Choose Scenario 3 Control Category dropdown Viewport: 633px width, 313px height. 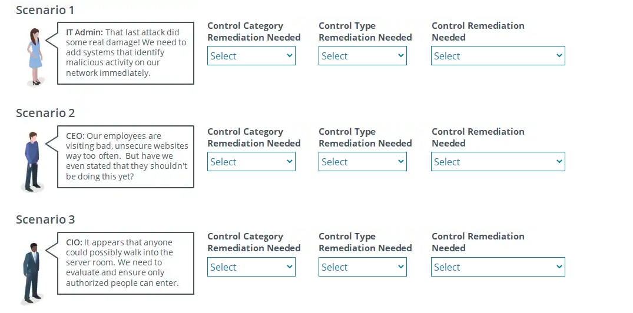point(251,267)
